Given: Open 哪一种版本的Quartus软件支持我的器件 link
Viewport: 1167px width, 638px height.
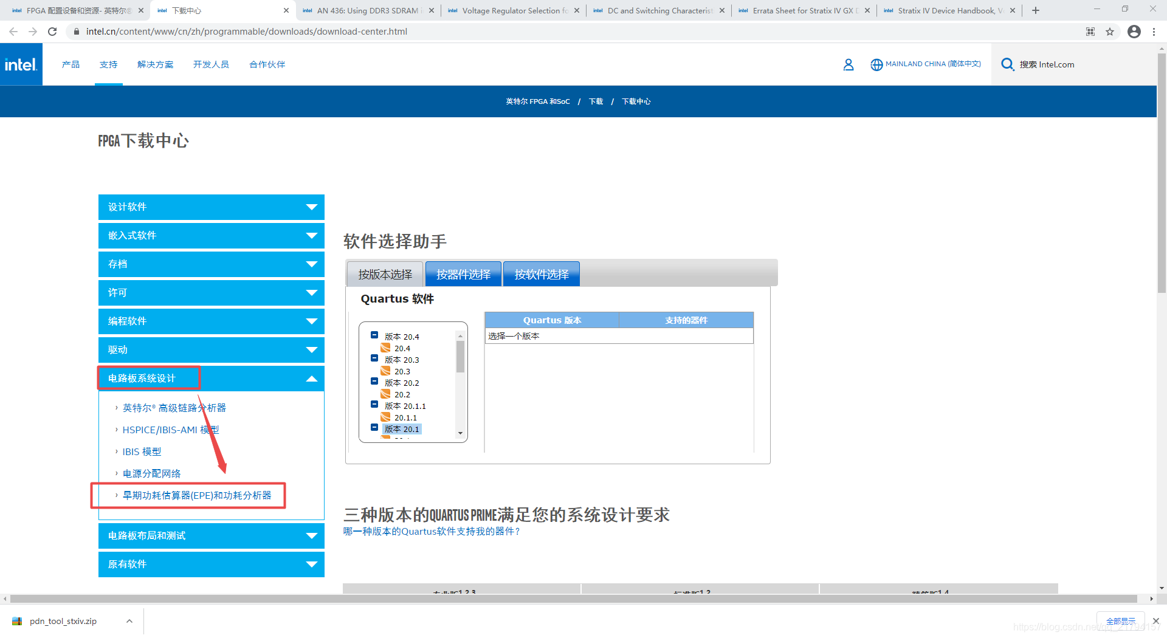Looking at the screenshot, I should 432,532.
